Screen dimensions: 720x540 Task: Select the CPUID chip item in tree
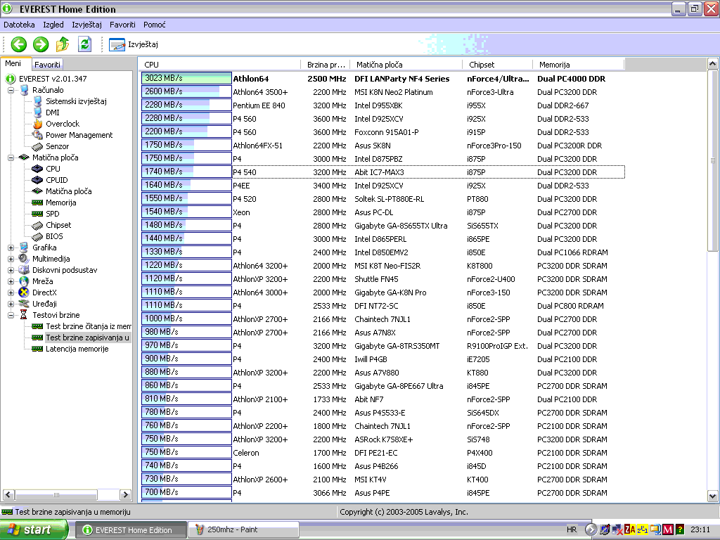click(56, 180)
